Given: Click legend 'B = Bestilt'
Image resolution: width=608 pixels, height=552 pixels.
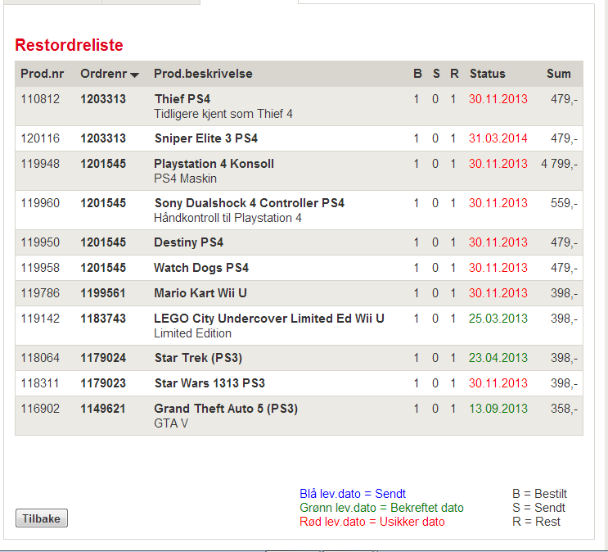Looking at the screenshot, I should click(539, 494).
